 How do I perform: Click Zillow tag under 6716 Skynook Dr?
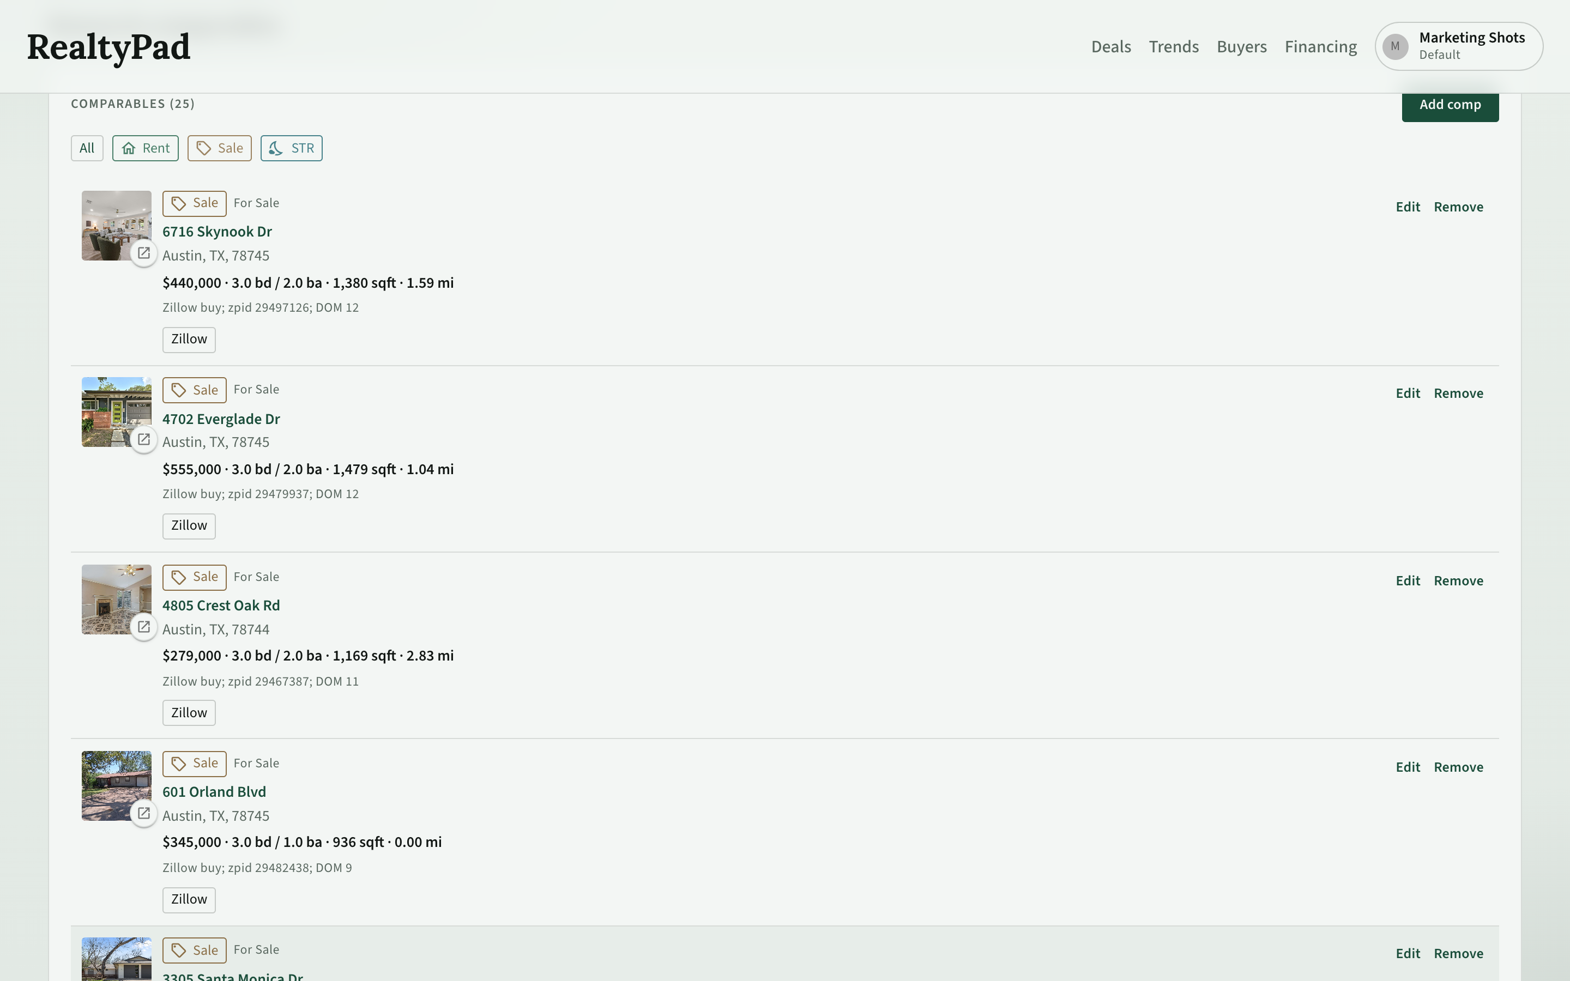(x=189, y=340)
